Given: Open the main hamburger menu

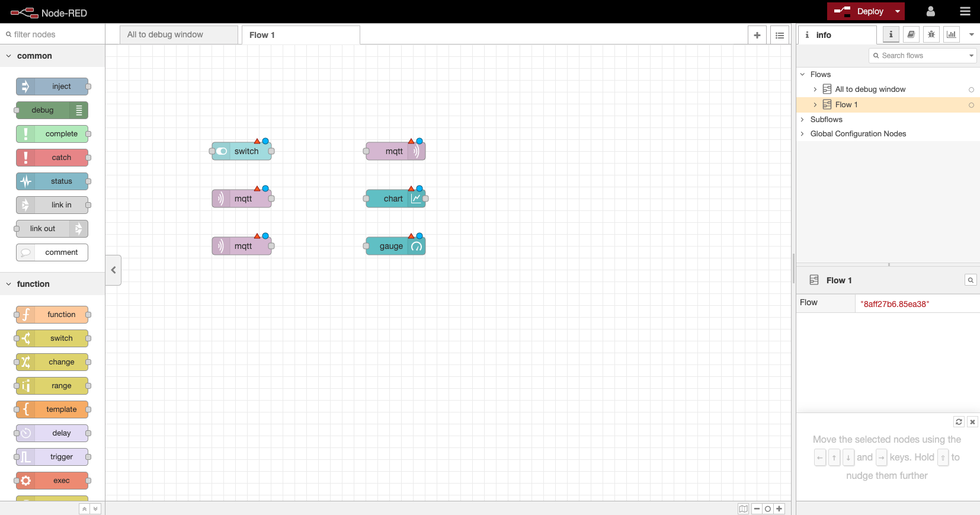Looking at the screenshot, I should tap(965, 11).
